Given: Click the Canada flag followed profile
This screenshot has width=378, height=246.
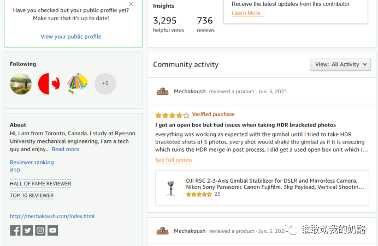Looking at the screenshot, I should [x=49, y=84].
